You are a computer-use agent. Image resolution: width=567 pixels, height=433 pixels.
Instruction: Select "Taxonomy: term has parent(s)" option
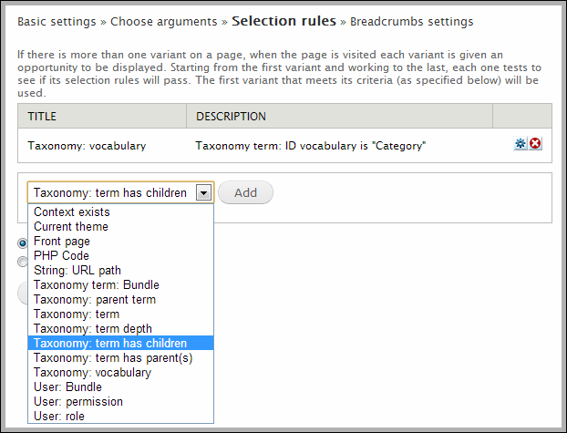click(x=112, y=358)
